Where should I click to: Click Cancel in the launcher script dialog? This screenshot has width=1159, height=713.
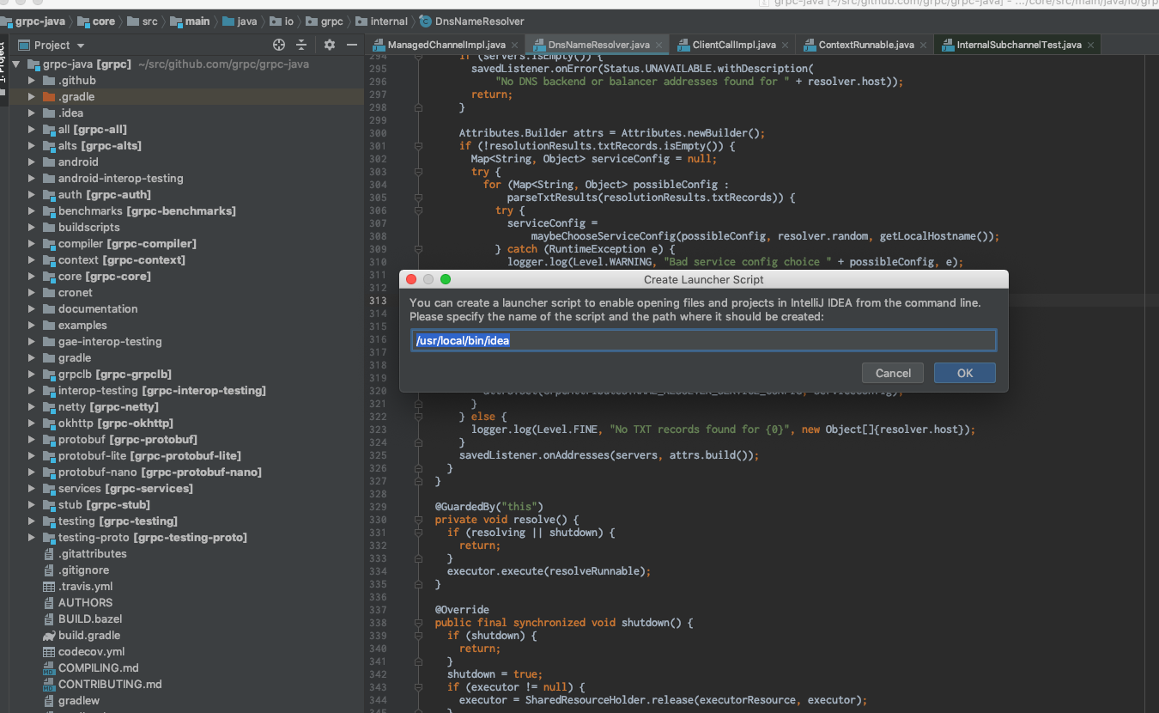tap(893, 373)
